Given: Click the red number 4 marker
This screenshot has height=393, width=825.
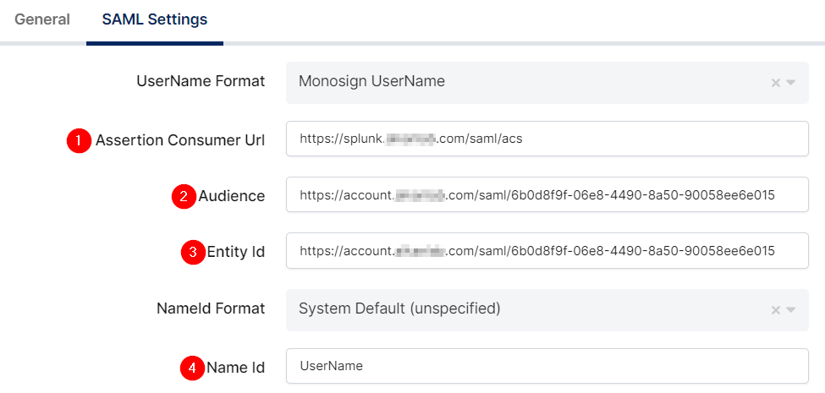Looking at the screenshot, I should pos(193,368).
